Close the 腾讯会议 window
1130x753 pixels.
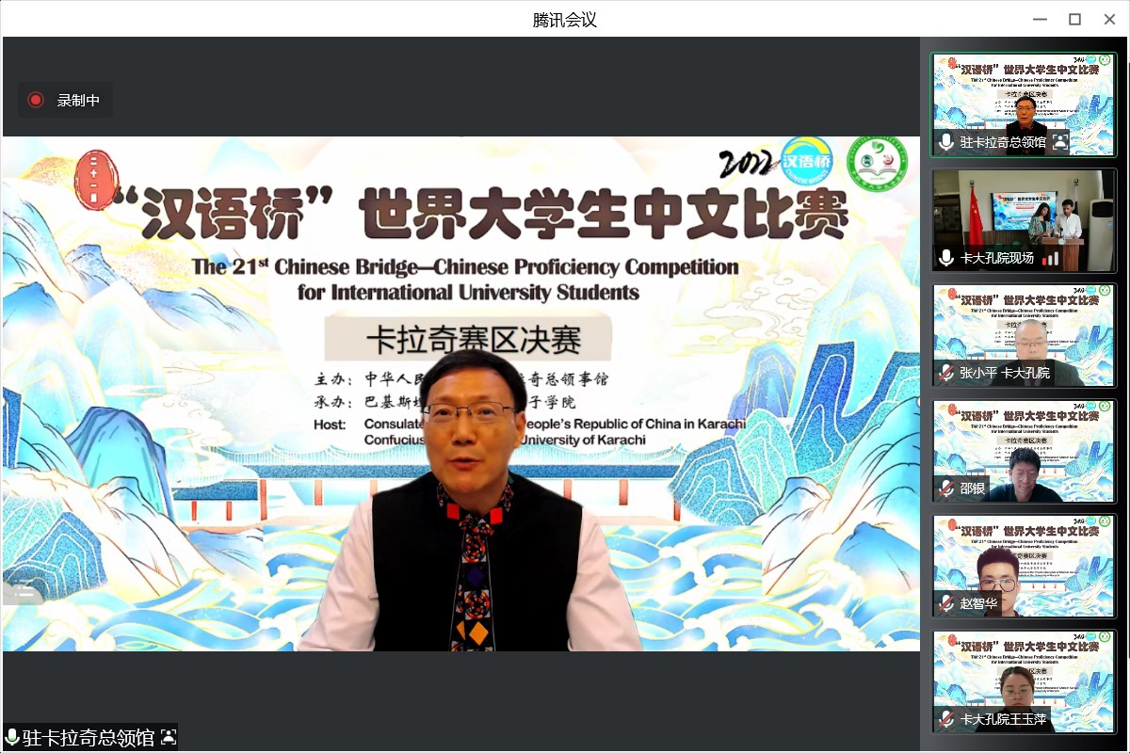point(1109,19)
